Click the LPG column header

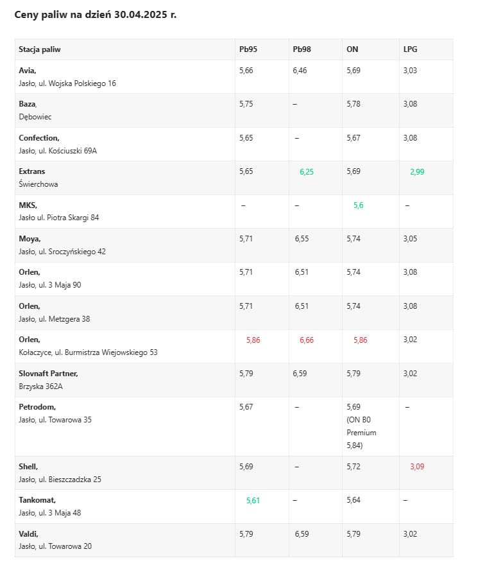pos(410,49)
